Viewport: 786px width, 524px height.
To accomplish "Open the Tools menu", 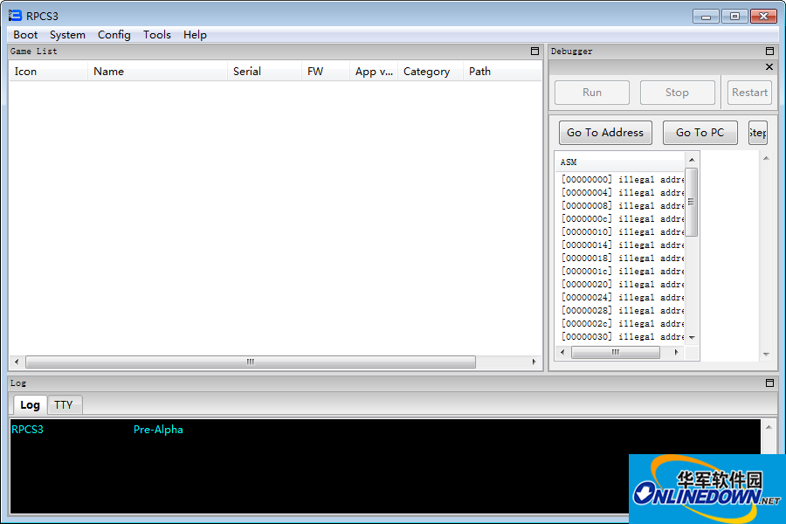I will point(157,35).
